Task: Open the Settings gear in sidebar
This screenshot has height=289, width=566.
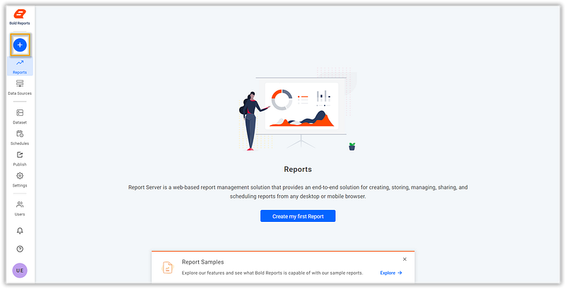Action: 20,179
